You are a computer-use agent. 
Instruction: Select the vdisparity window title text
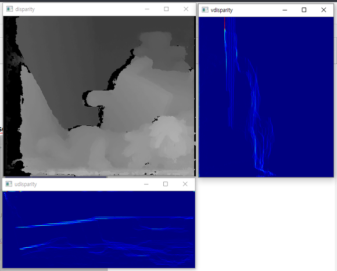click(221, 10)
